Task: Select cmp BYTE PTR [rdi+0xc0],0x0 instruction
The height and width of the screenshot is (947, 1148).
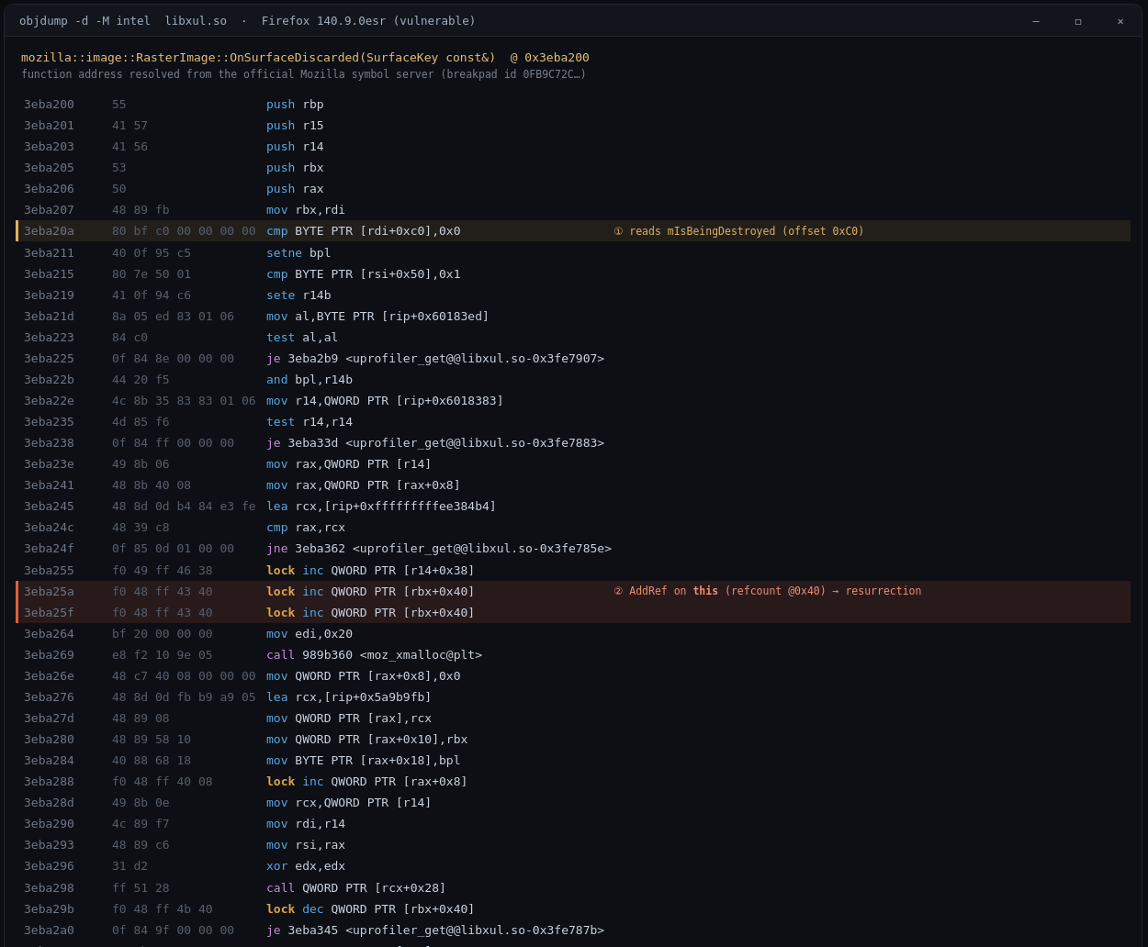Action: 364,230
